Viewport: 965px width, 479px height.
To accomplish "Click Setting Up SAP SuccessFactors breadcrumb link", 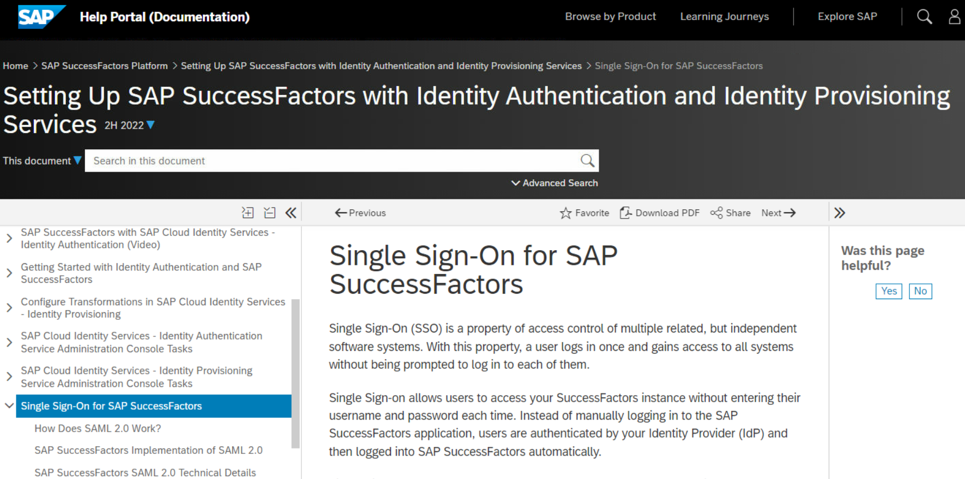I will pyautogui.click(x=381, y=66).
